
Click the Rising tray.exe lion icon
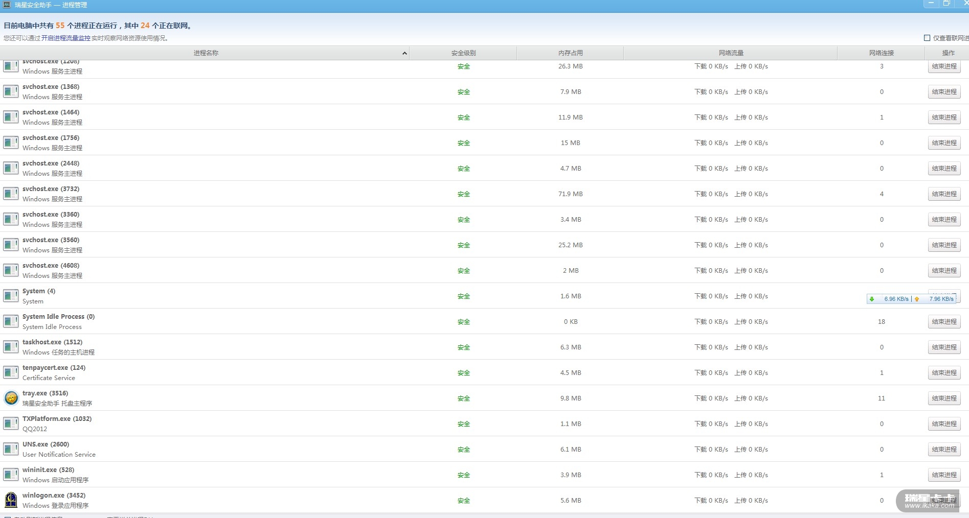click(x=11, y=398)
